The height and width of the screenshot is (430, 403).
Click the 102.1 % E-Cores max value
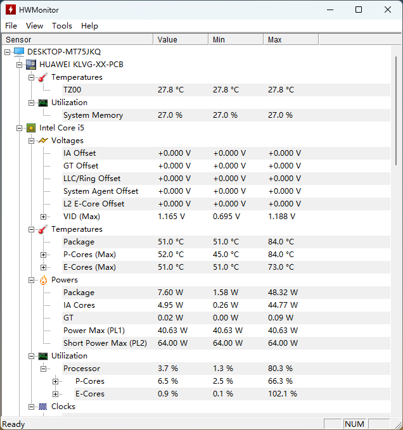click(x=283, y=394)
